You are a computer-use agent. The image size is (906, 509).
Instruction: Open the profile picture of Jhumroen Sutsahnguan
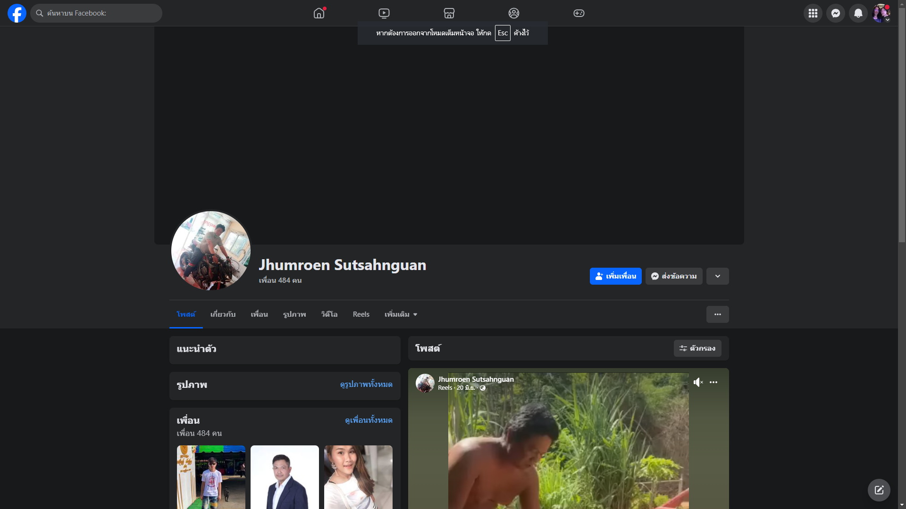point(211,251)
